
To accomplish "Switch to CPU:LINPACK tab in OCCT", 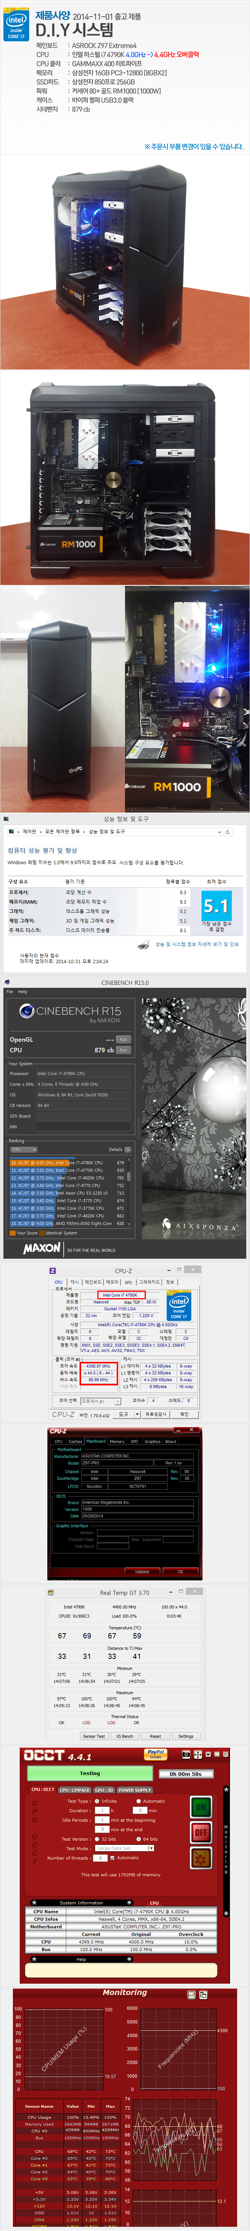I will pos(74,1789).
